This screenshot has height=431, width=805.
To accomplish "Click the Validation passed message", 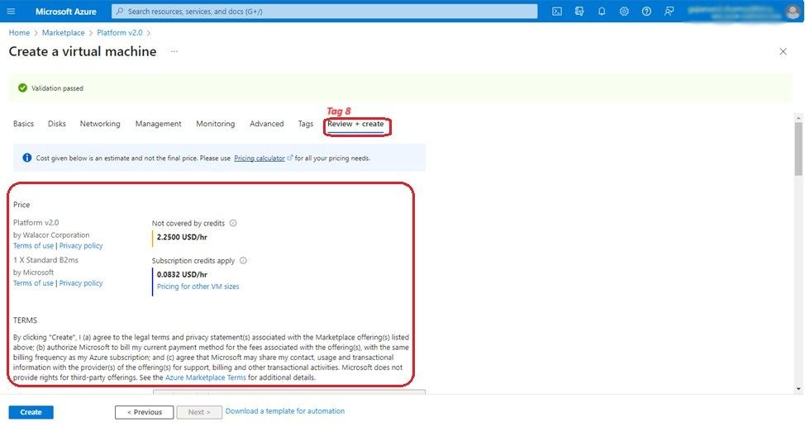I will [57, 88].
